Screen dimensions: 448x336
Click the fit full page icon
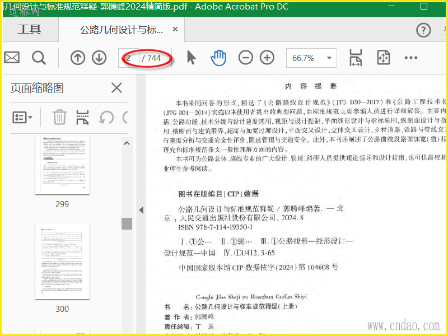(384, 58)
